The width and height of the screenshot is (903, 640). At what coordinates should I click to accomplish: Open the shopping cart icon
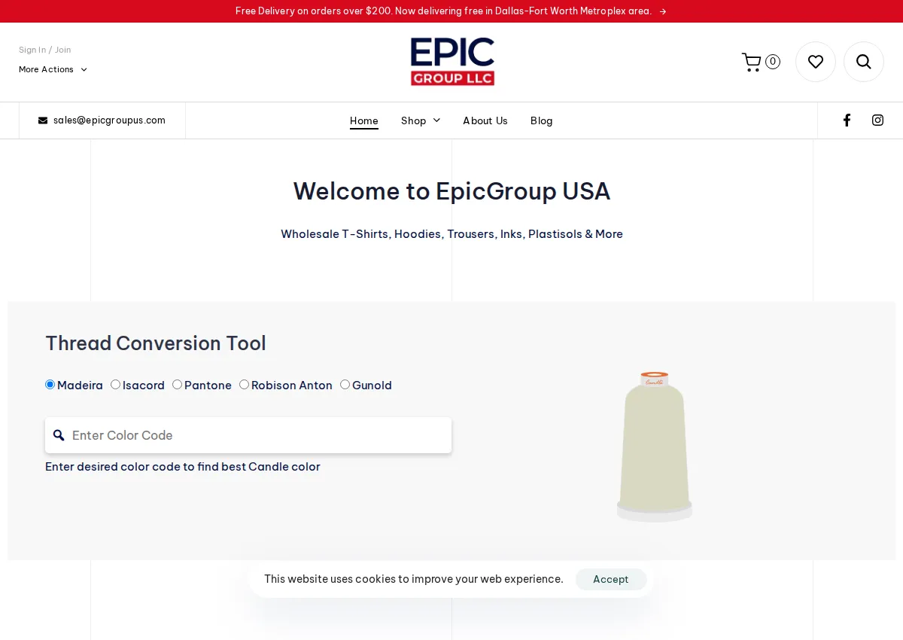751,62
